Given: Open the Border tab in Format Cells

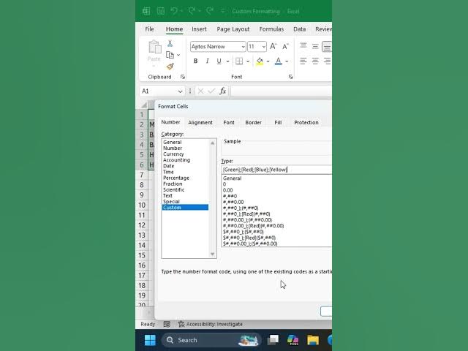Looking at the screenshot, I should tap(253, 122).
